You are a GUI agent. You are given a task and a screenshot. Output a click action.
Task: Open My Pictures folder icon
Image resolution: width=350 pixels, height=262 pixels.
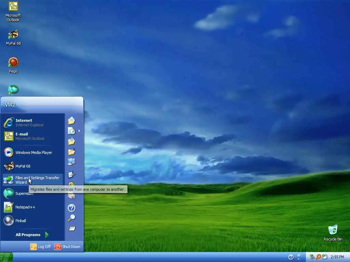71,141
